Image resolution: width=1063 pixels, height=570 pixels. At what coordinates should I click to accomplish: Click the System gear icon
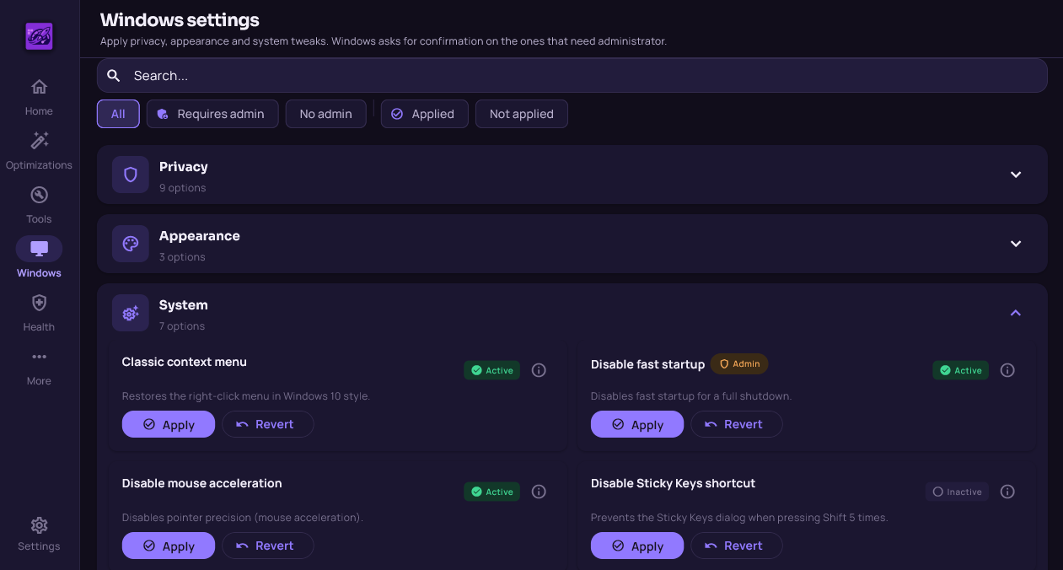pyautogui.click(x=131, y=313)
